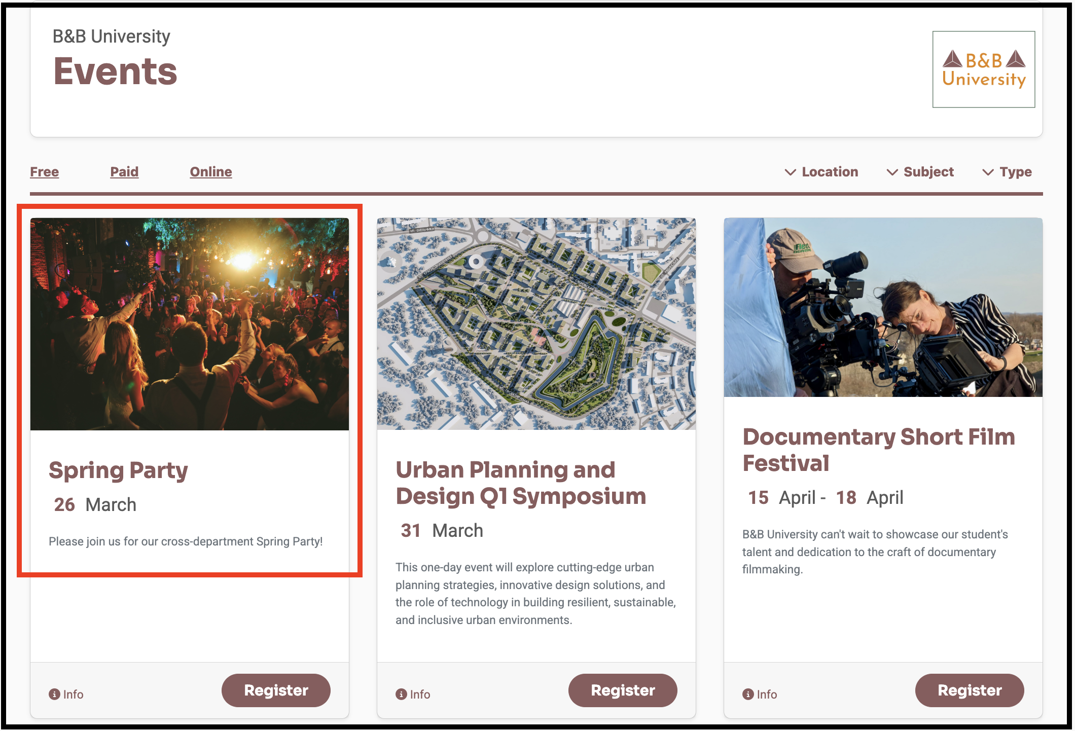1075x731 pixels.
Task: Open Documentary Short Film Festival title
Action: (x=879, y=450)
